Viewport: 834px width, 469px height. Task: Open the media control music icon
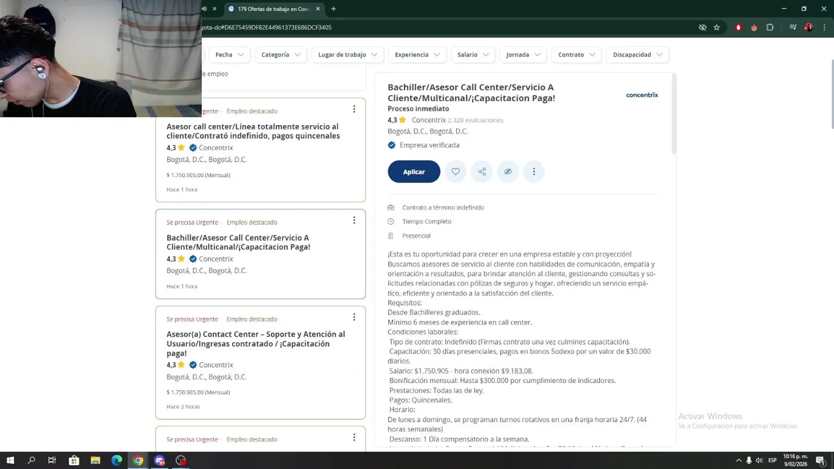click(793, 27)
